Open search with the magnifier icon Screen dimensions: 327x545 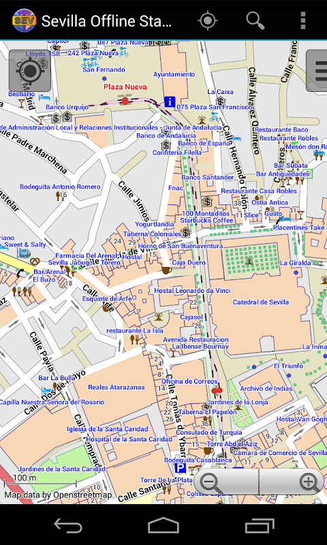click(255, 20)
